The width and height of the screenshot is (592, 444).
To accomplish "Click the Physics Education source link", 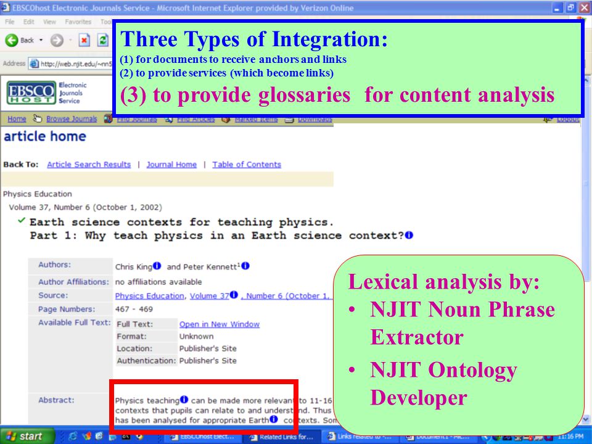I will point(149,296).
